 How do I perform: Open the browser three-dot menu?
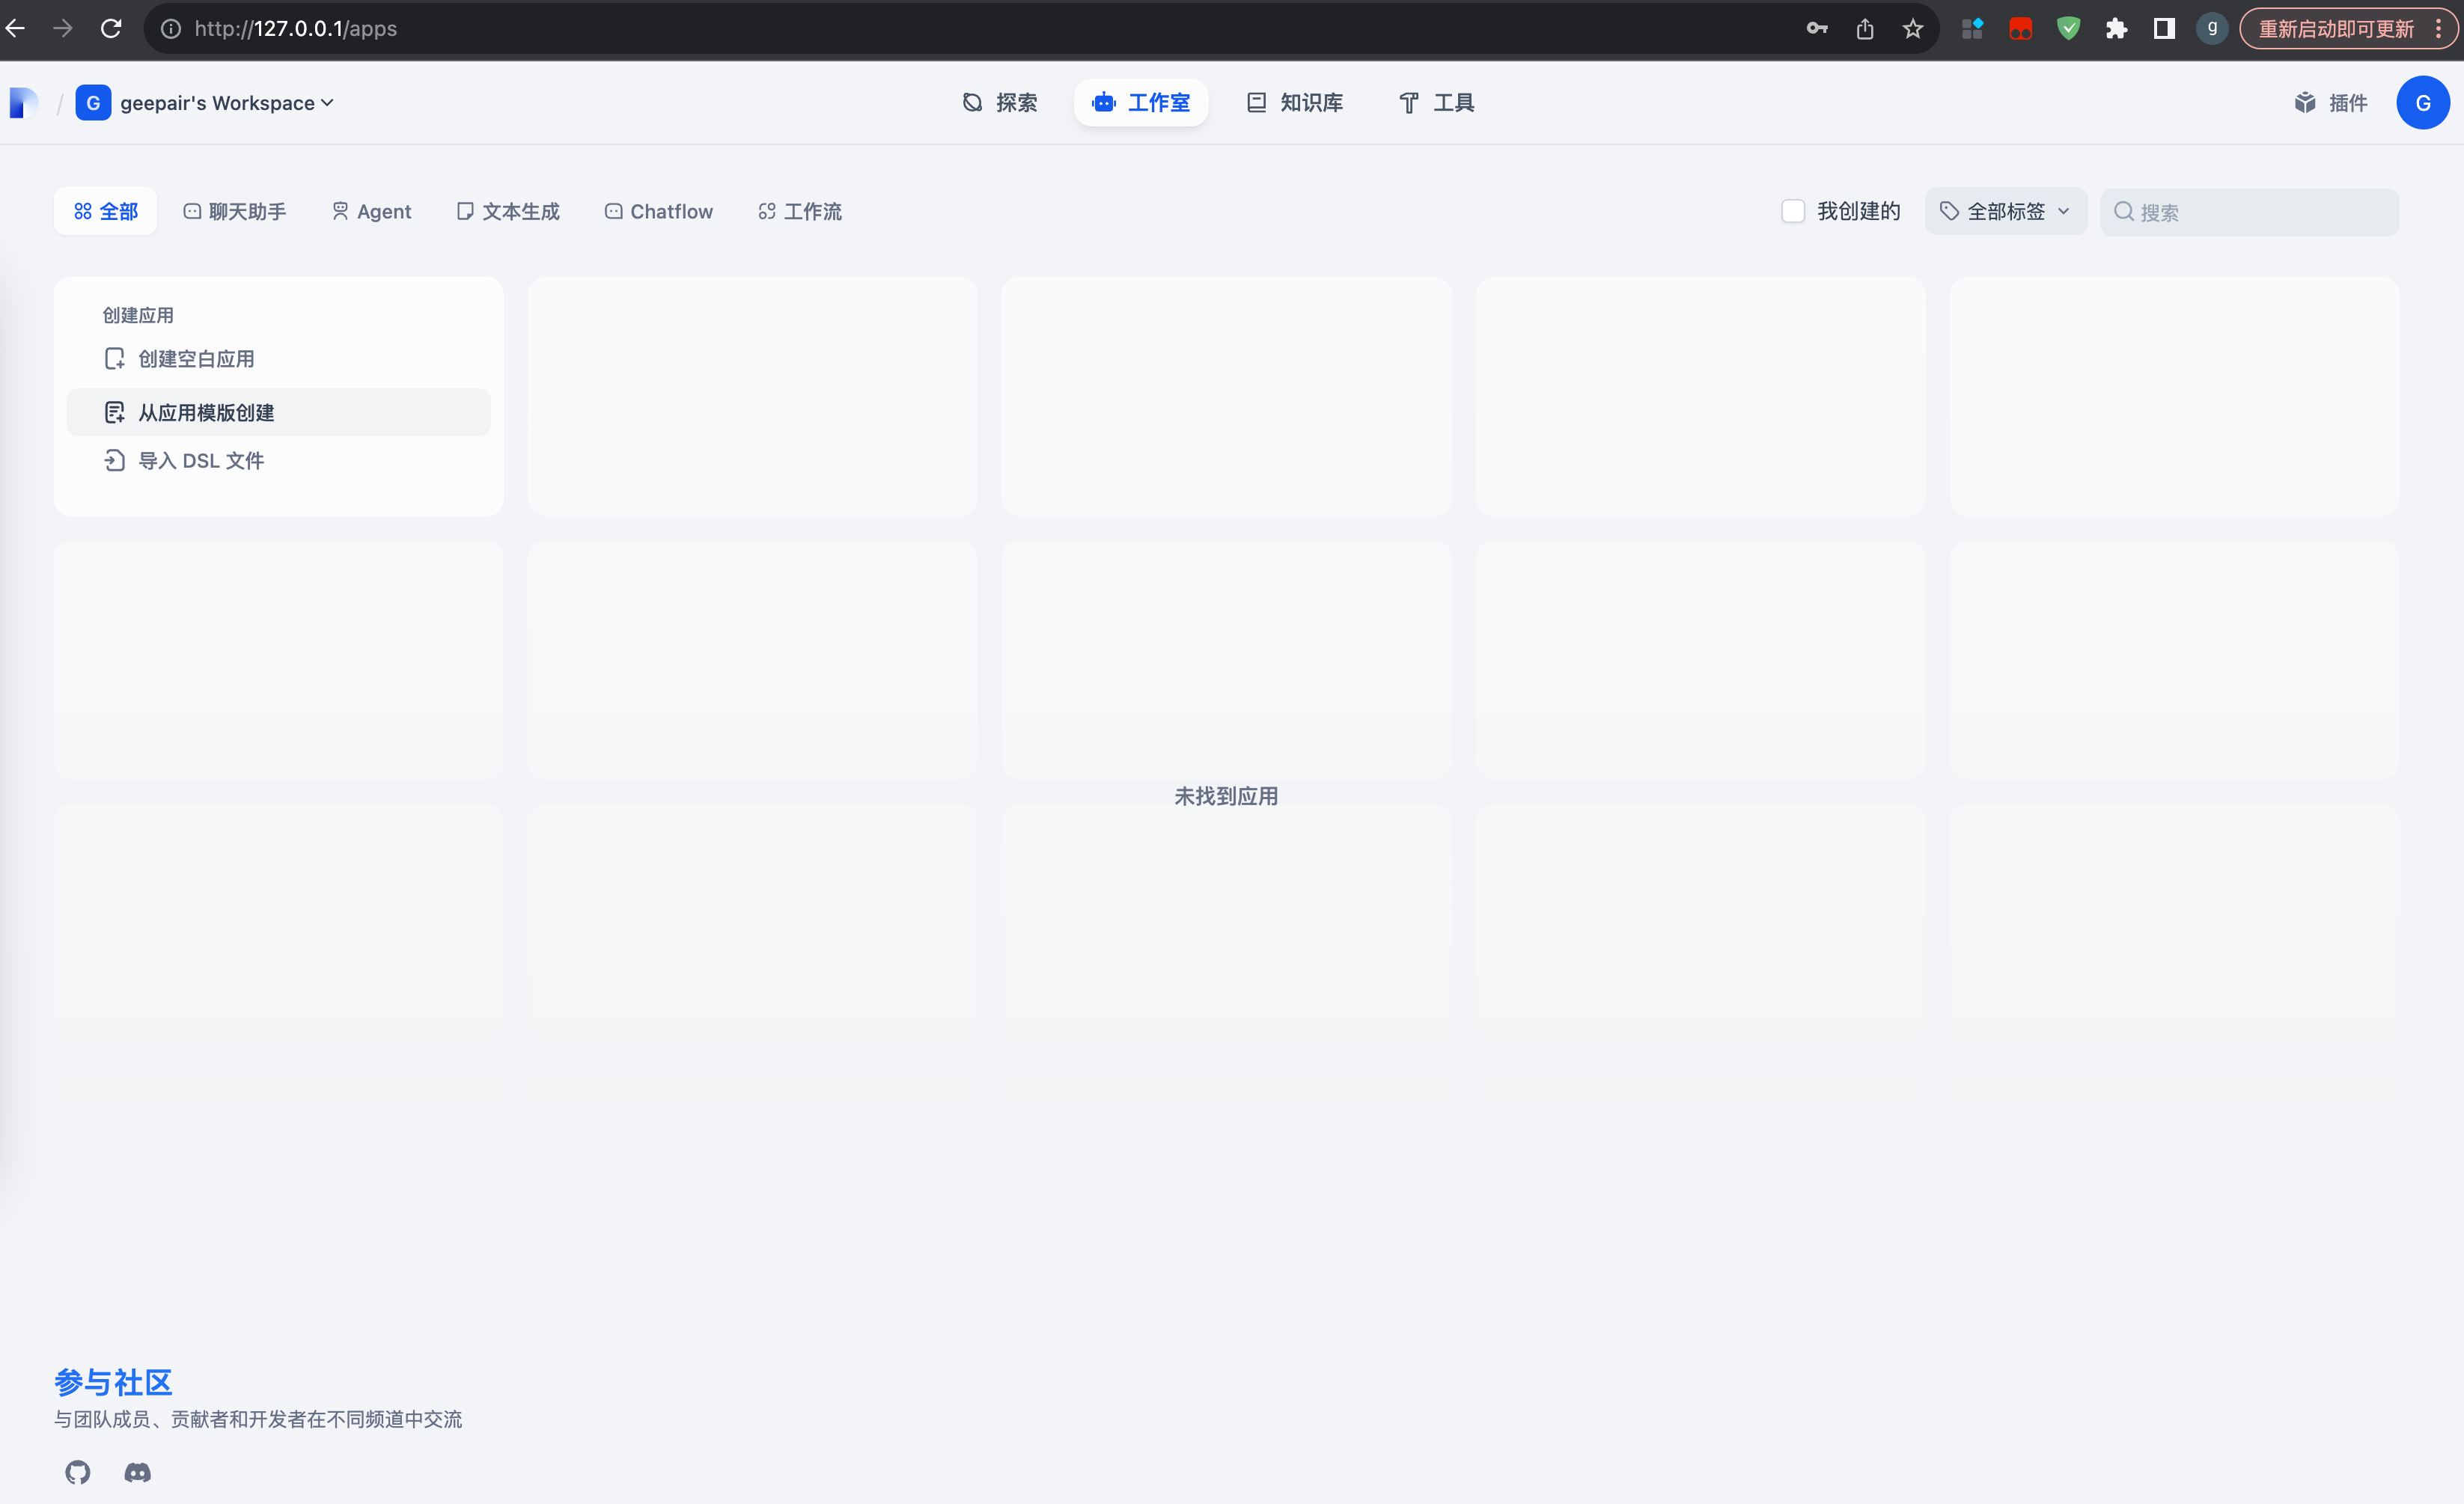(x=2440, y=28)
